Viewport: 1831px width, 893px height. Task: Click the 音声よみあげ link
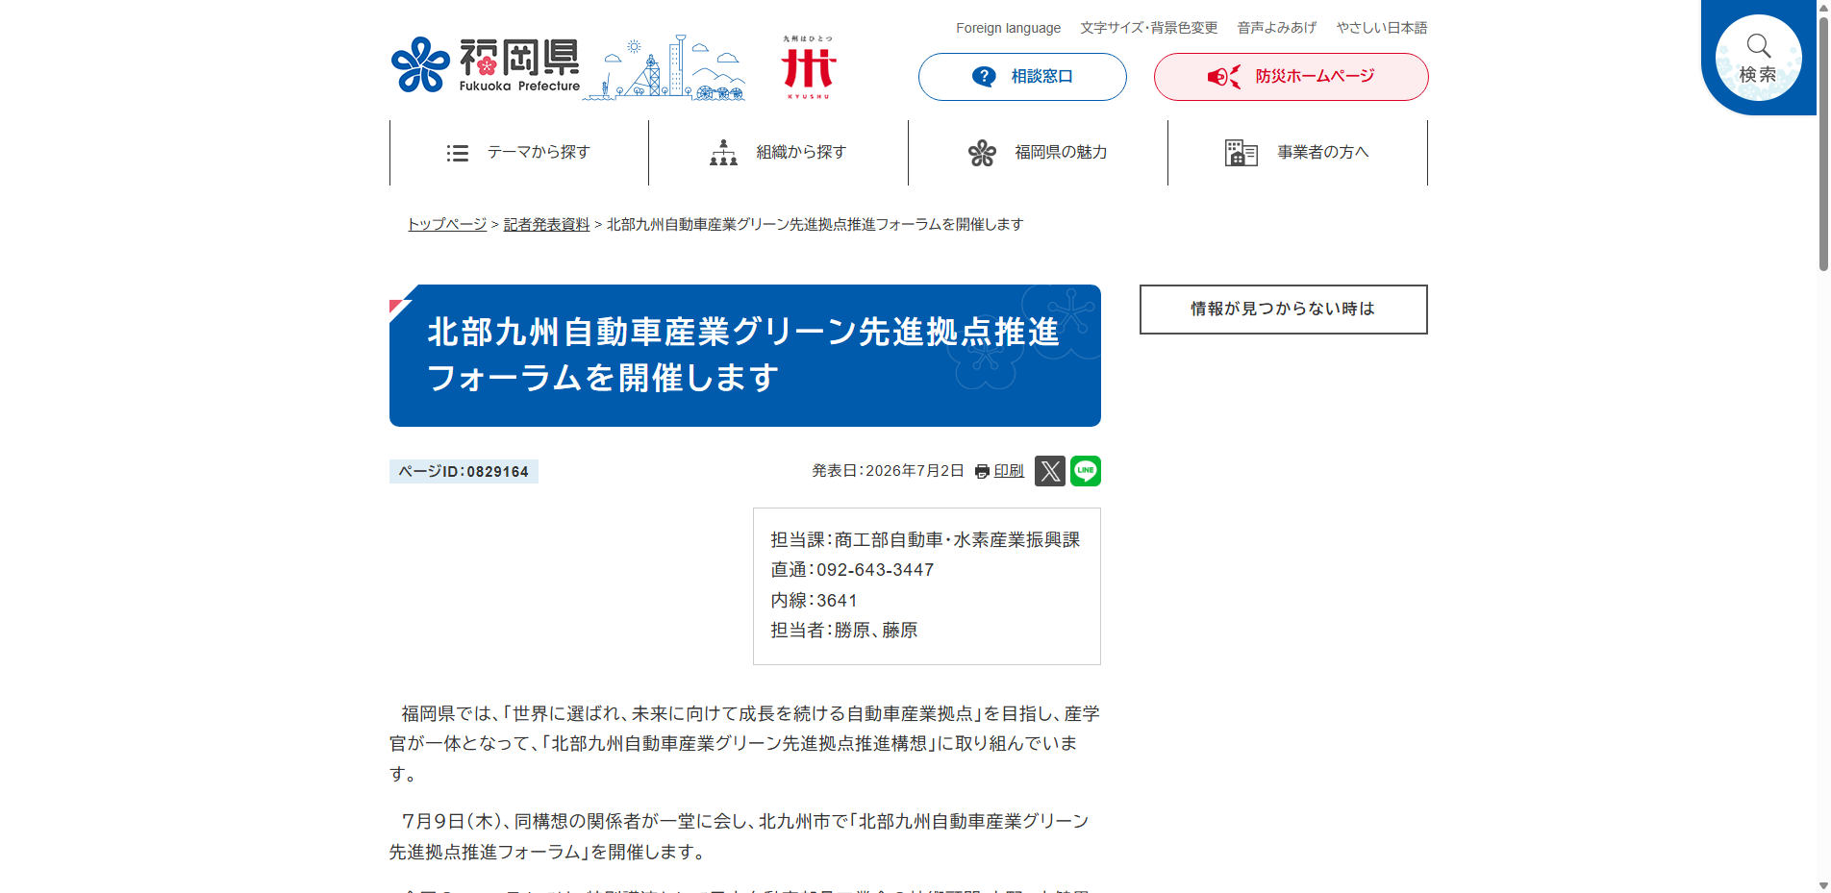[x=1277, y=28]
